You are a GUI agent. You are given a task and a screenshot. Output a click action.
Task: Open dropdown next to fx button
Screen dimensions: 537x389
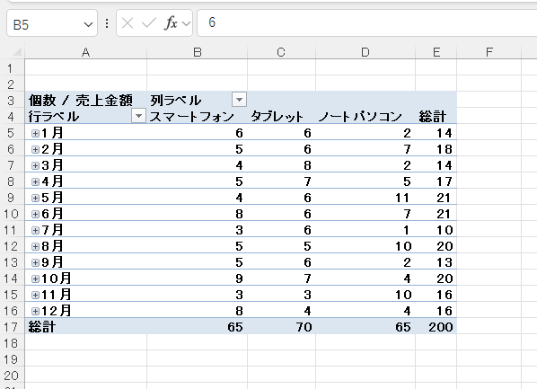[x=186, y=23]
